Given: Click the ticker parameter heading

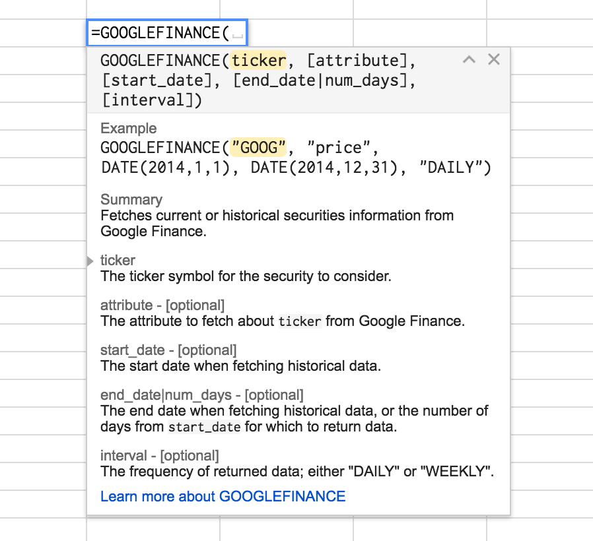Looking at the screenshot, I should click(x=118, y=261).
